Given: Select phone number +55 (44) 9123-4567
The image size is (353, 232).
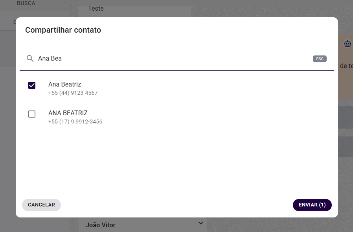Looking at the screenshot, I should click(x=73, y=93).
